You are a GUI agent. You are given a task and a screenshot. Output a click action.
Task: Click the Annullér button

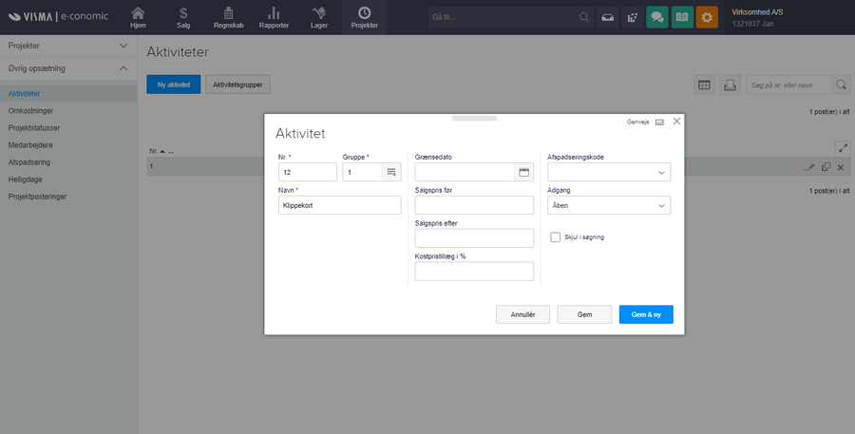click(x=522, y=314)
